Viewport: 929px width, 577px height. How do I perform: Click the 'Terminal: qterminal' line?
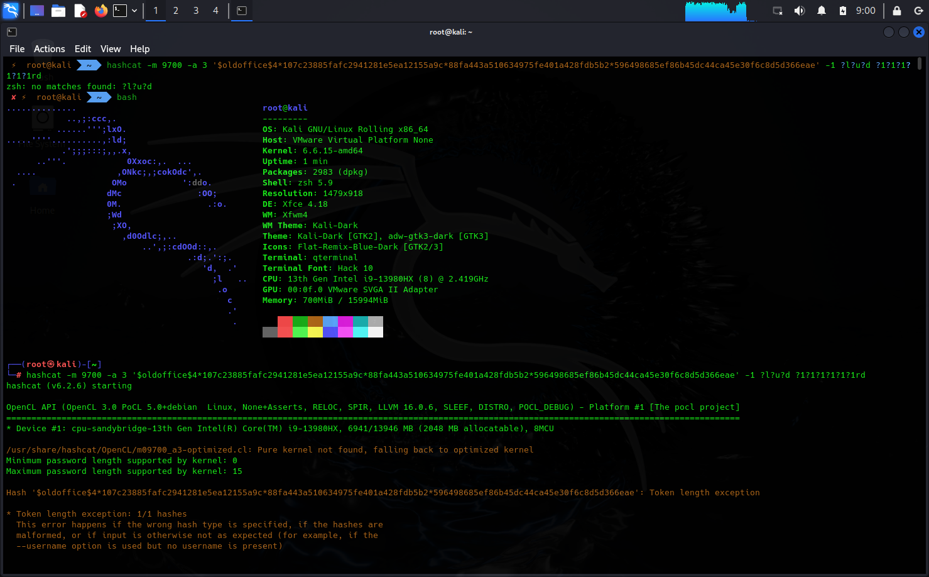(310, 258)
